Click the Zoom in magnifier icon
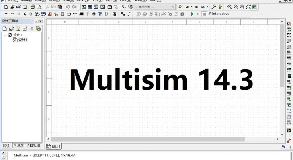 click(229, 7)
